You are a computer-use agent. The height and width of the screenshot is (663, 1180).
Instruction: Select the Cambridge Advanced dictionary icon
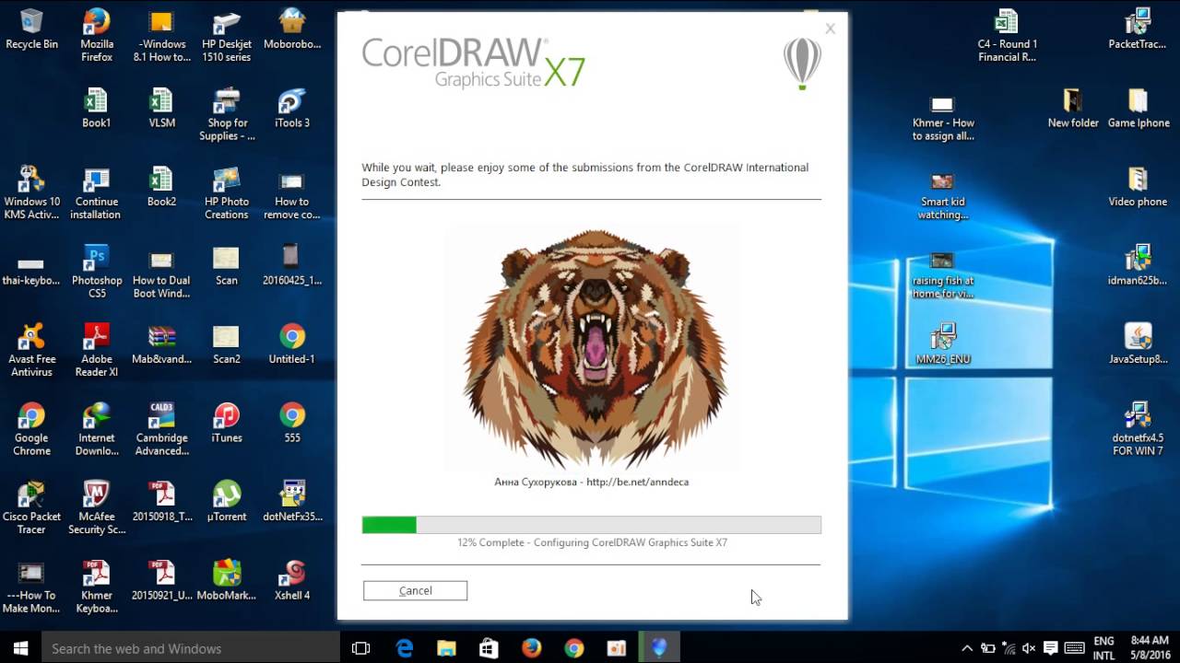(161, 429)
